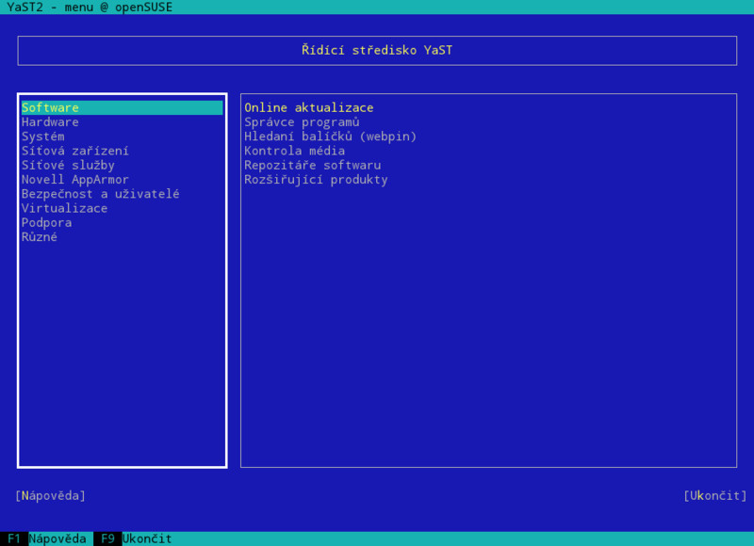754x546 pixels.
Task: Click the [Ukončit] quit button
Action: [715, 495]
